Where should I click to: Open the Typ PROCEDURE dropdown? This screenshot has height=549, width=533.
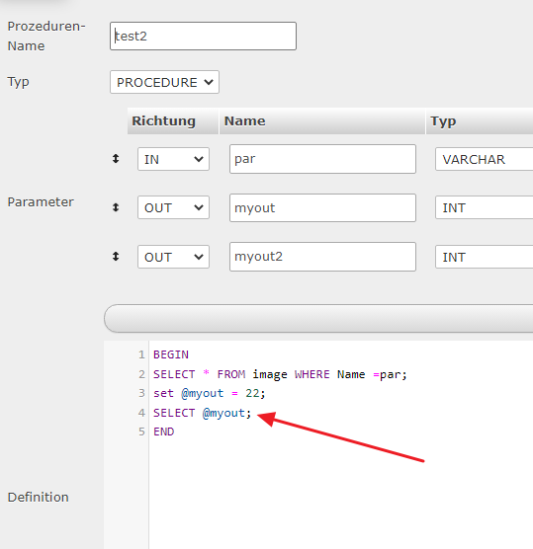coord(164,82)
